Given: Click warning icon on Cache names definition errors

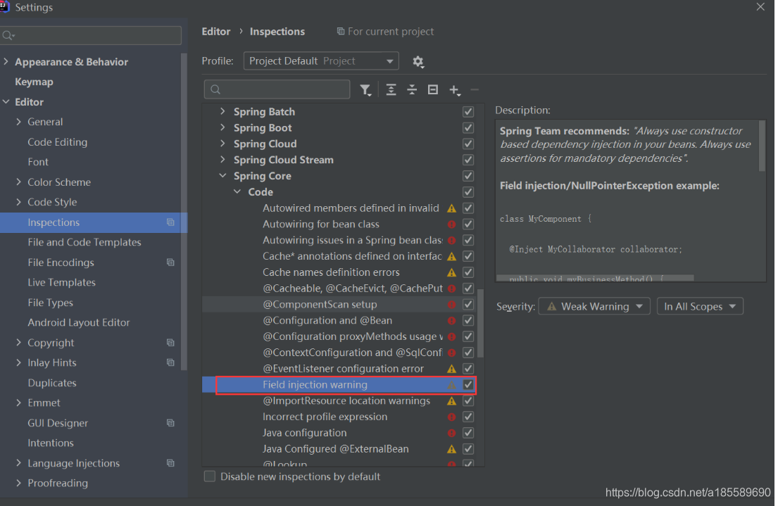Looking at the screenshot, I should pyautogui.click(x=451, y=272).
